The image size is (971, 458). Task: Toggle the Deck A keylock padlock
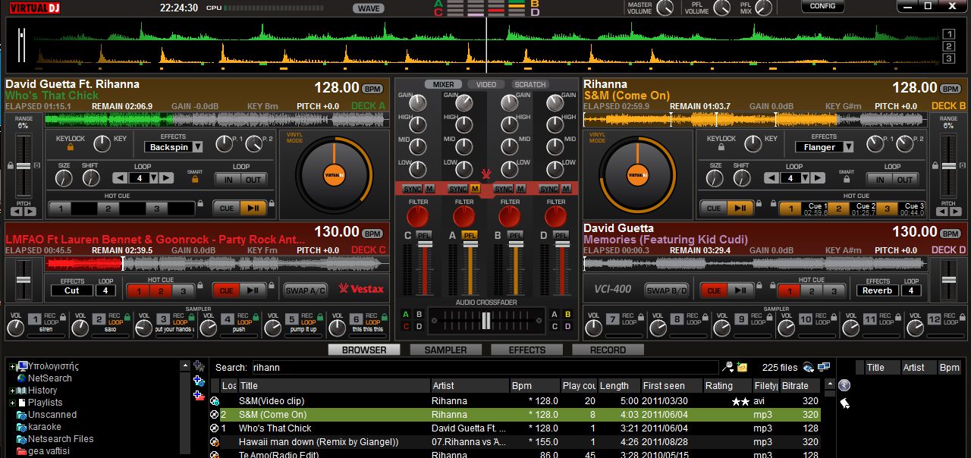pos(71,149)
